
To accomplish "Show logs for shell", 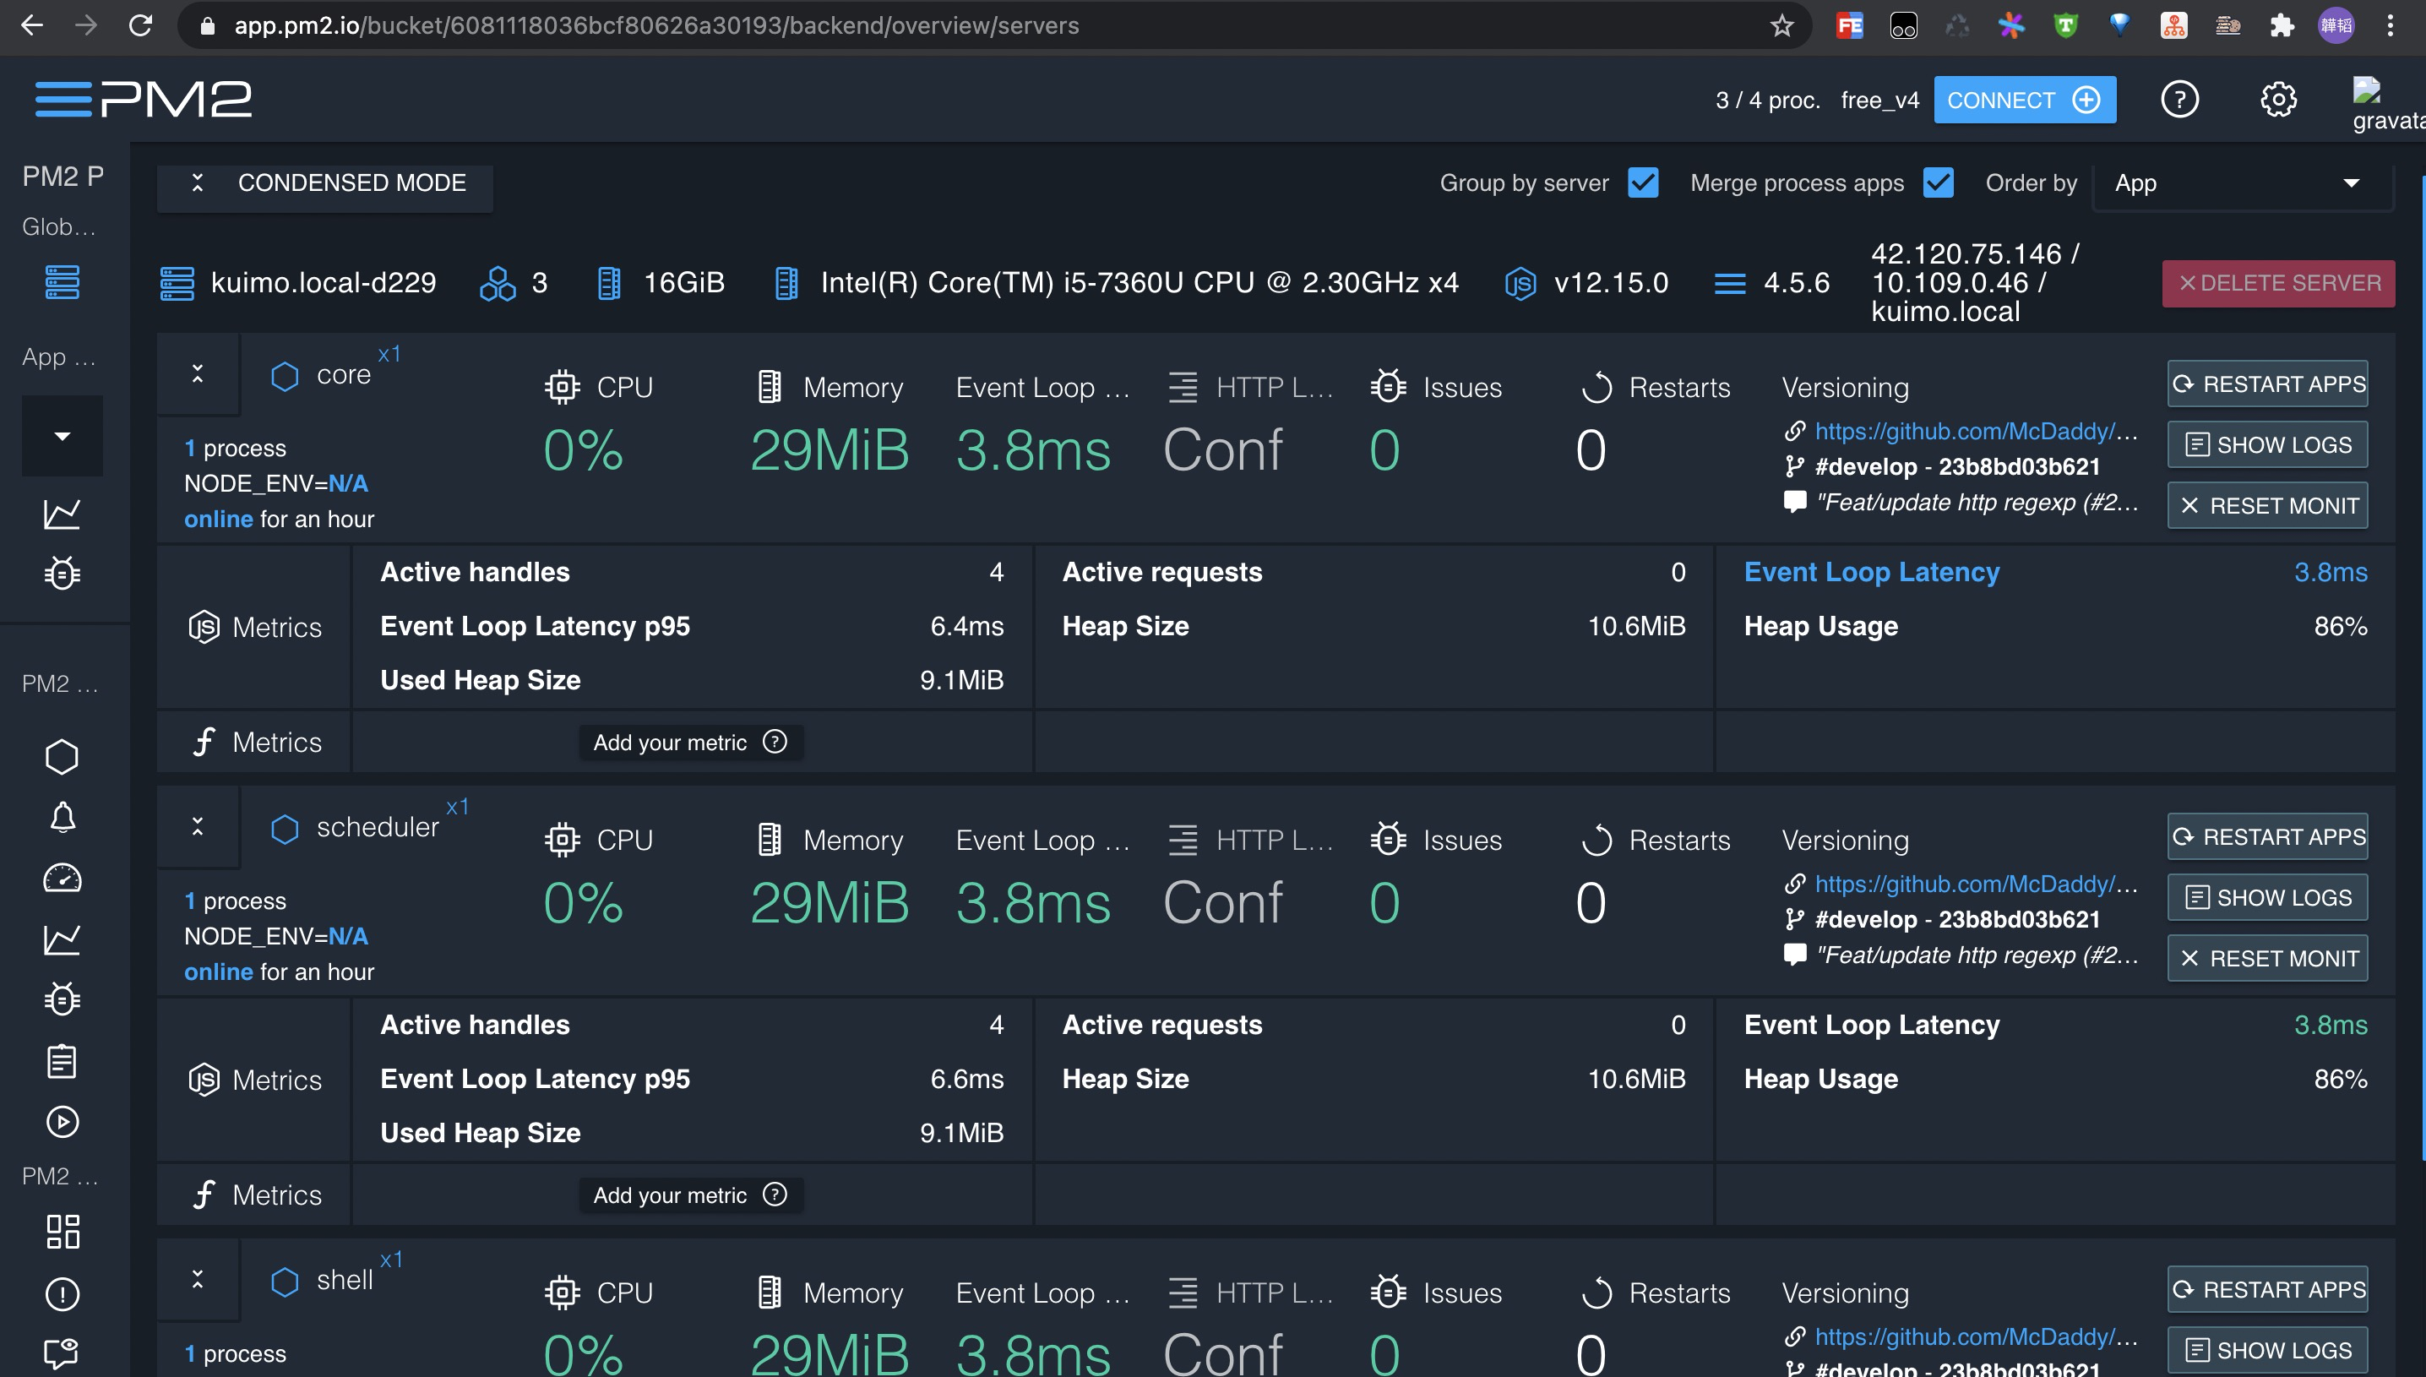I will tap(2267, 1351).
